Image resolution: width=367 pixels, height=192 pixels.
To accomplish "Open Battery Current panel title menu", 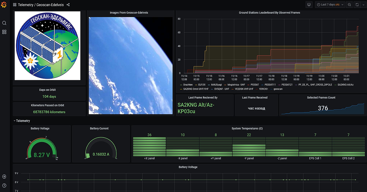I will 99,129.
